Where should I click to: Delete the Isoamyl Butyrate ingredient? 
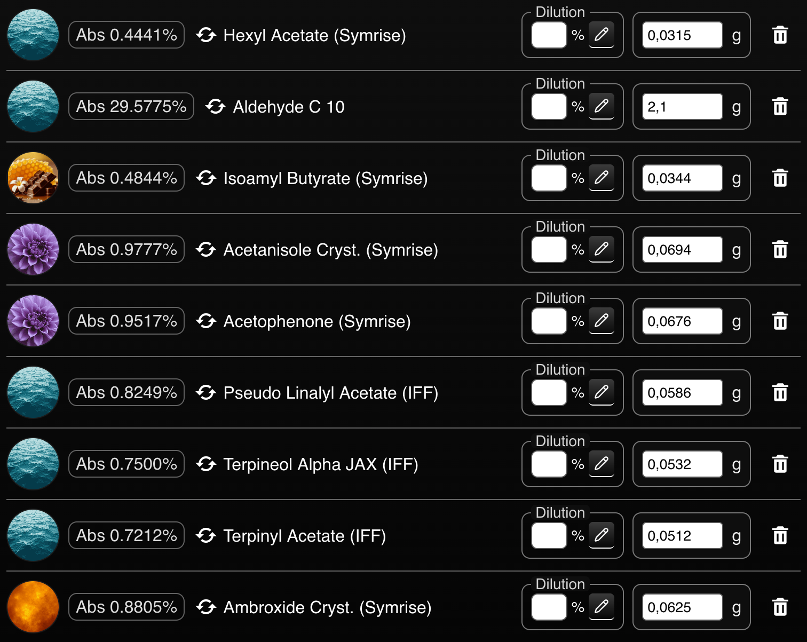point(780,178)
